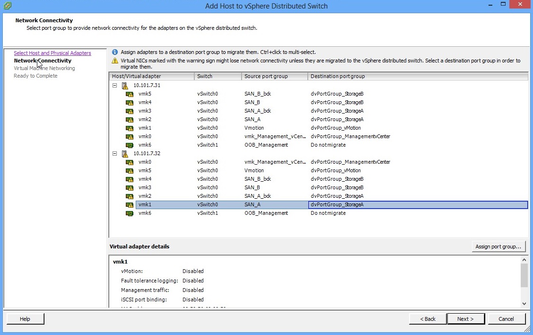Click the vmk5 adapter icon under 10.101.7.31

(129, 94)
